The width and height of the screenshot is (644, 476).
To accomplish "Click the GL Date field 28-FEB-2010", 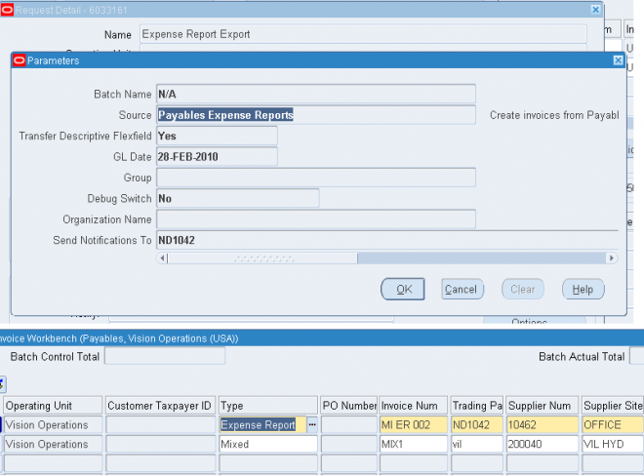I will [217, 157].
